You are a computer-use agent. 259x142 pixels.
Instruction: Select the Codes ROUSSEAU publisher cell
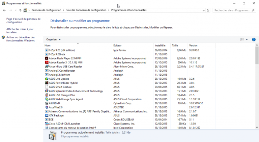(123, 119)
